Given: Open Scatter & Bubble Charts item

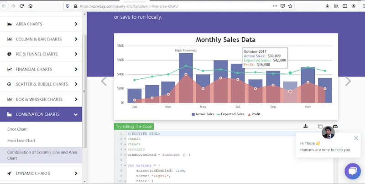Looking at the screenshot, I should (41, 84).
